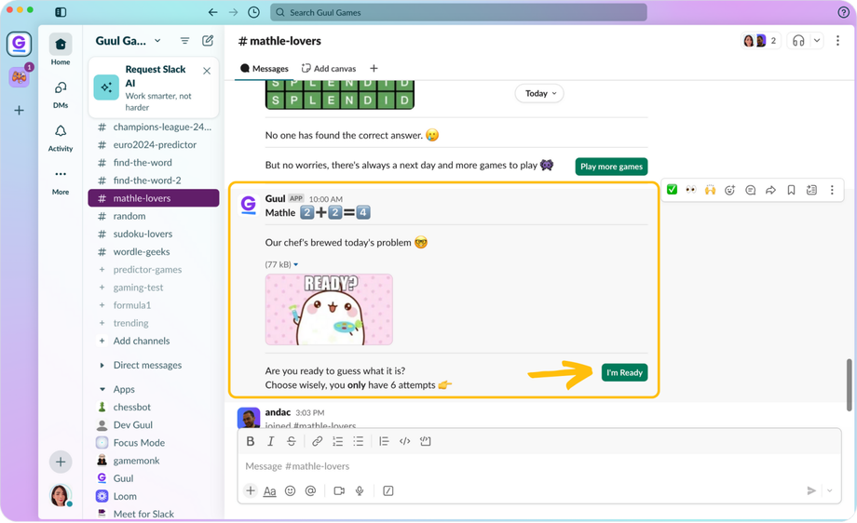Open the Request Slack AI promo
This screenshot has height=523, width=857.
(154, 87)
